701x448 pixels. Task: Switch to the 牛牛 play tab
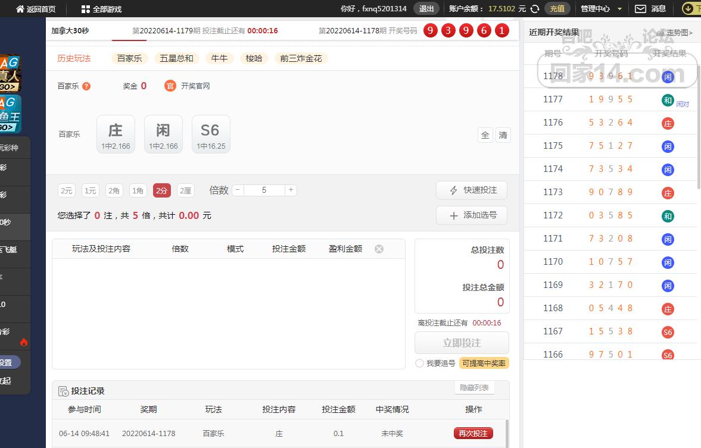click(x=219, y=58)
